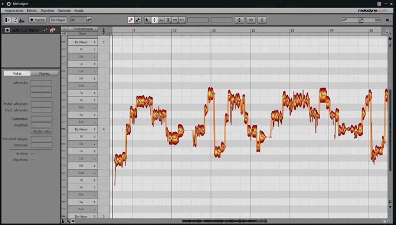Click the Mayor scale label under Tonalidad

(x=83, y=33)
